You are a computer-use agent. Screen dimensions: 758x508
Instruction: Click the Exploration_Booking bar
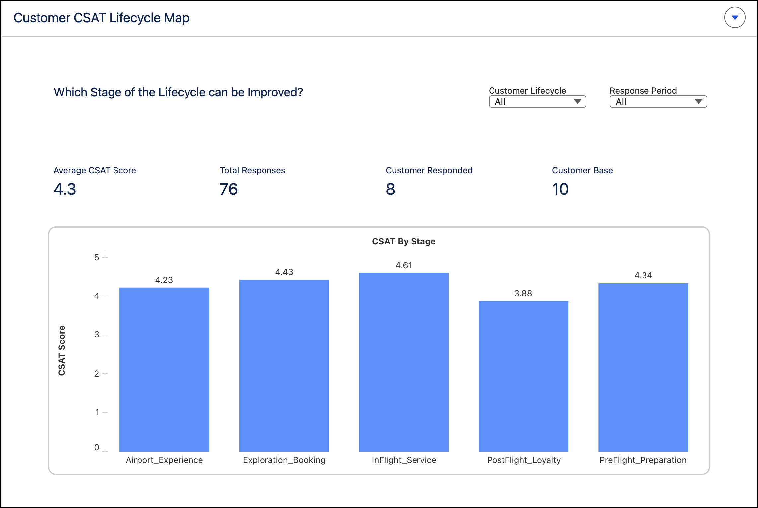(284, 366)
